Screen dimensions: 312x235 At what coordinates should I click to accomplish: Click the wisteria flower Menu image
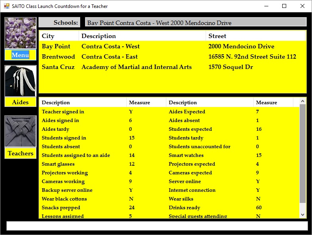(x=20, y=33)
